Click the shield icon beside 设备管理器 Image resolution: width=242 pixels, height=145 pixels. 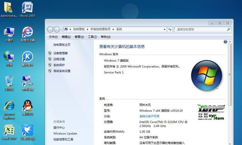tap(50, 53)
